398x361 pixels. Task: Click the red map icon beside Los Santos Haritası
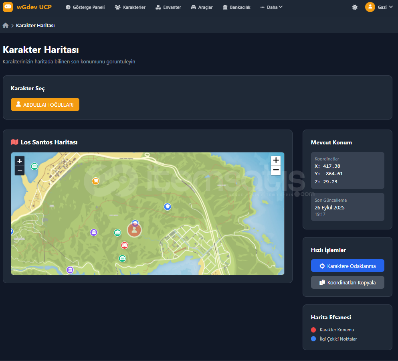14,142
